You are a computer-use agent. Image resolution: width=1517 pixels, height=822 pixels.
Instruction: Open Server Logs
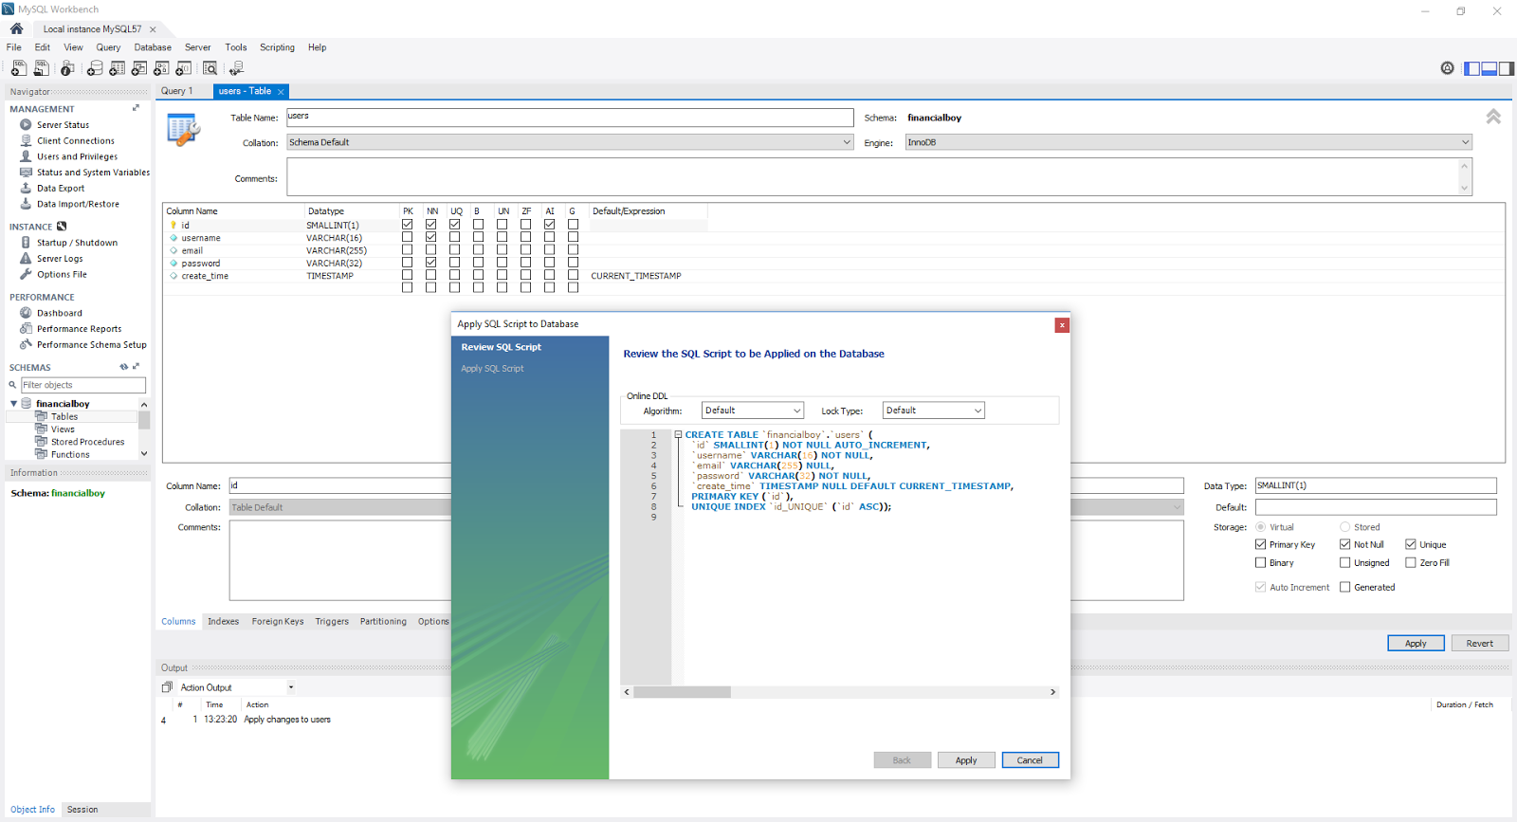60,259
